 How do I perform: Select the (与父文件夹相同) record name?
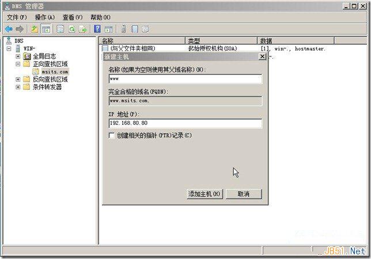click(x=133, y=48)
